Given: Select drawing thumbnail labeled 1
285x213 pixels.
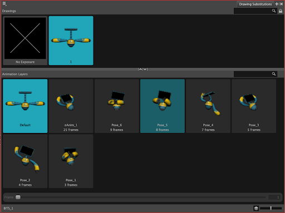Looking at the screenshot, I should (x=71, y=41).
